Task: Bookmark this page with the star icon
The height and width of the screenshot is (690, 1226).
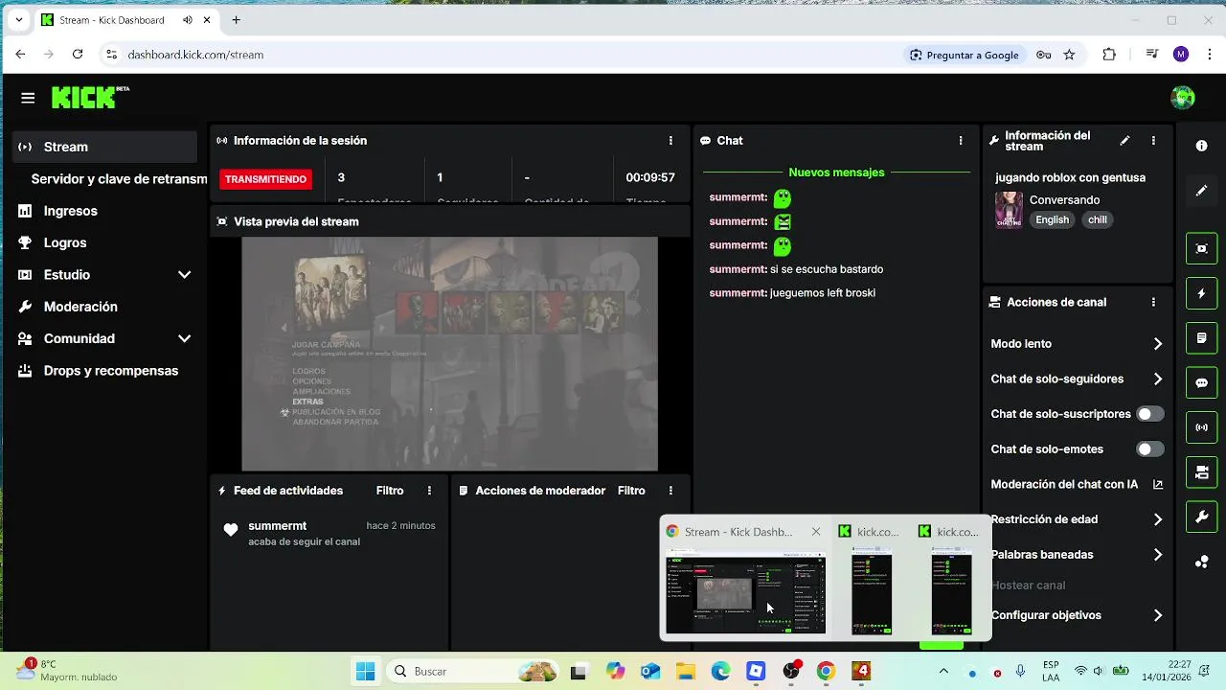Action: (x=1069, y=55)
